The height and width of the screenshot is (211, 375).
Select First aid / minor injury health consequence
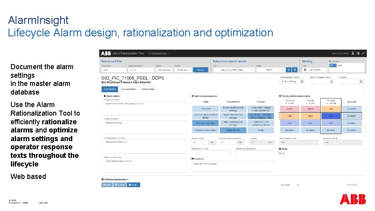click(x=205, y=123)
